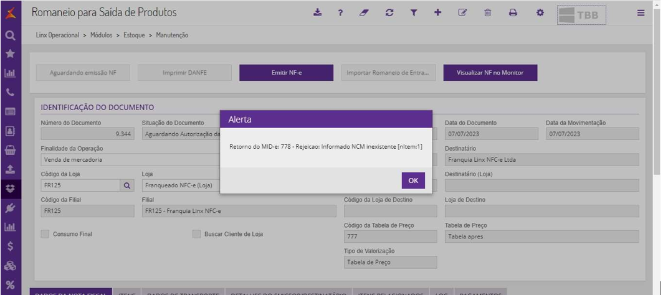Click Visualizar NF no Monitor button
Viewport: 663px width, 295px height.
(x=490, y=73)
